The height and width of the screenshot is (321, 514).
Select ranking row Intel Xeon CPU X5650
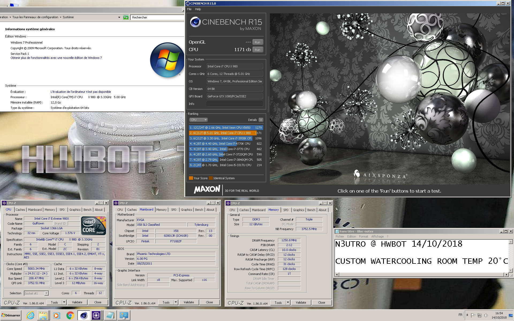pos(226,128)
